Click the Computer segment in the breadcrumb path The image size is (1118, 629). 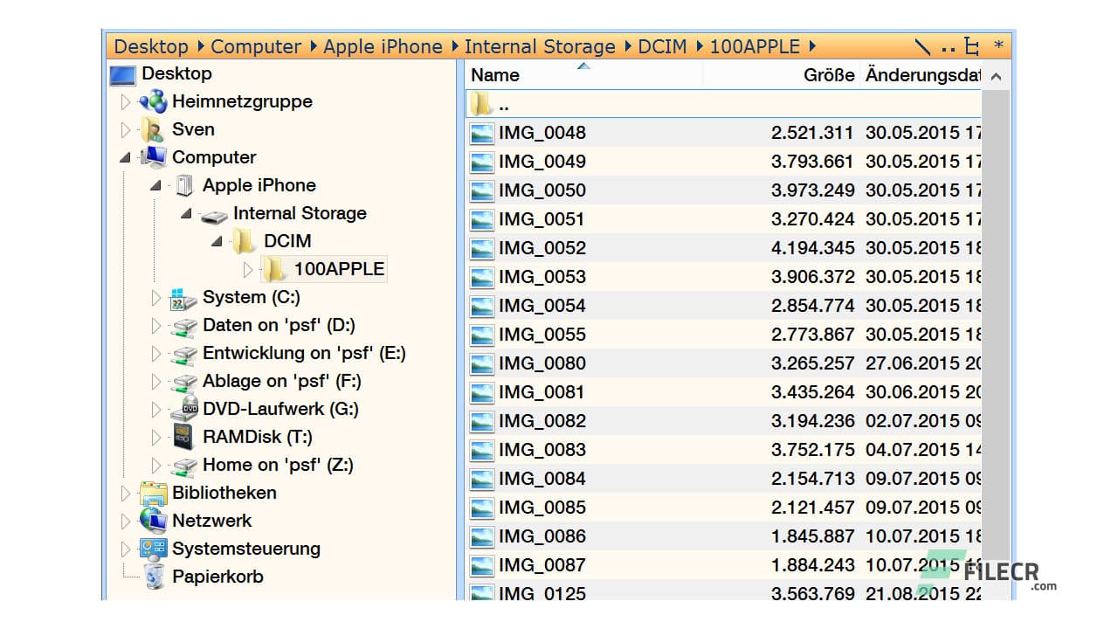(256, 46)
